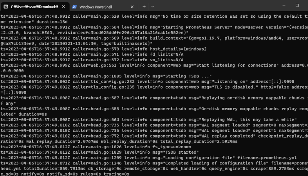
Task: Click the duration=15d text
Action: point(52,22)
